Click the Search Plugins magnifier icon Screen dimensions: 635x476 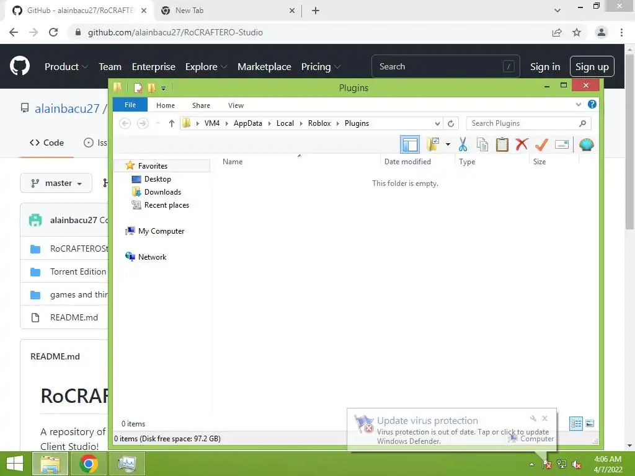[x=582, y=123]
